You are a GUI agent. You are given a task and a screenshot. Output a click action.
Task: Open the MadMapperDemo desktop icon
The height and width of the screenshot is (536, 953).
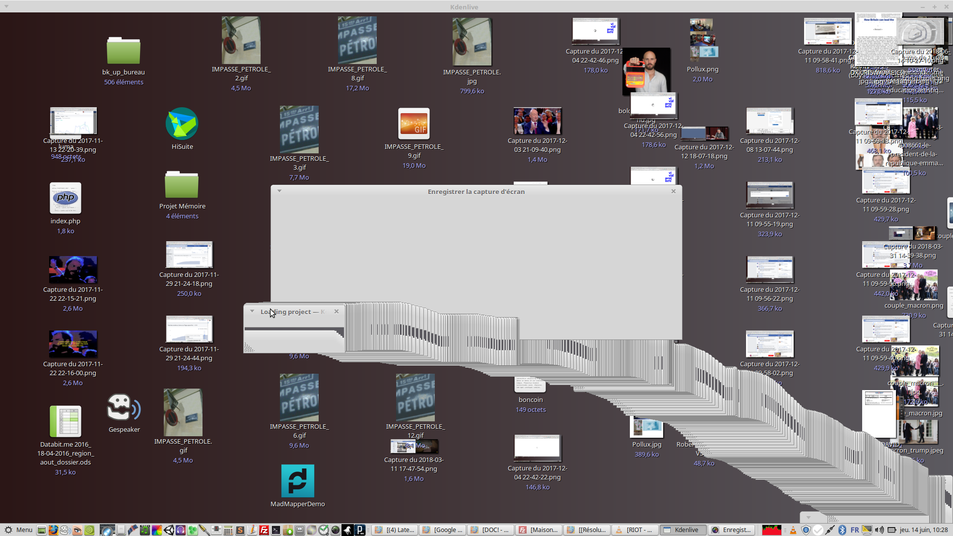click(x=298, y=481)
